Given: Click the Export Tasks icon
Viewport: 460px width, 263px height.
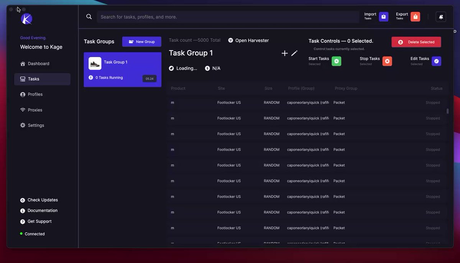Looking at the screenshot, I should (x=415, y=16).
